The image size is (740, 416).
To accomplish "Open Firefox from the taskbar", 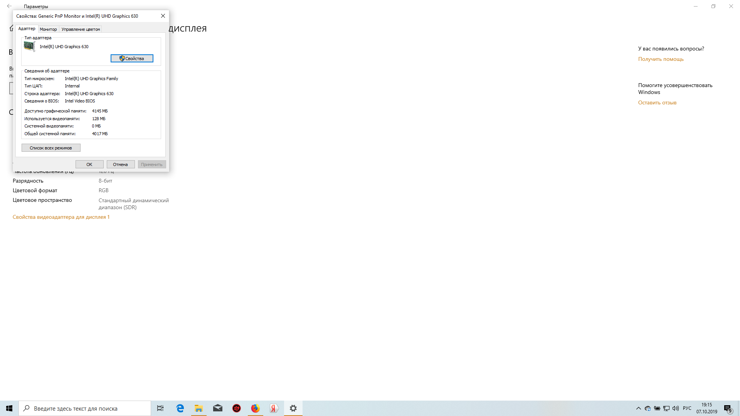I will pos(255,408).
